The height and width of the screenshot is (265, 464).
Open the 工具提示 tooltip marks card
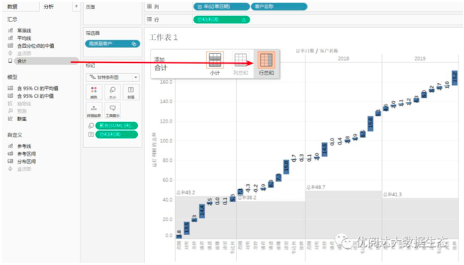[113, 111]
